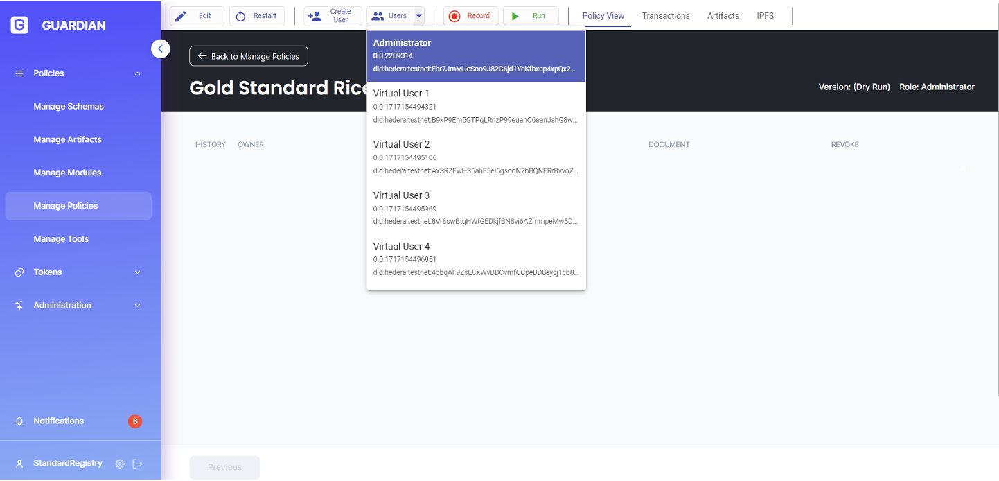999x481 pixels.
Task: Expand the Tokens sidebar section
Action: coord(137,272)
